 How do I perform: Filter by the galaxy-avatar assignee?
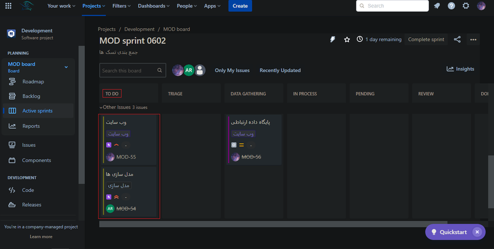[178, 70]
